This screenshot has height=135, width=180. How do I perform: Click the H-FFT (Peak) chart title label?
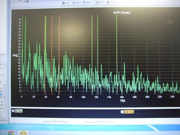[121, 13]
